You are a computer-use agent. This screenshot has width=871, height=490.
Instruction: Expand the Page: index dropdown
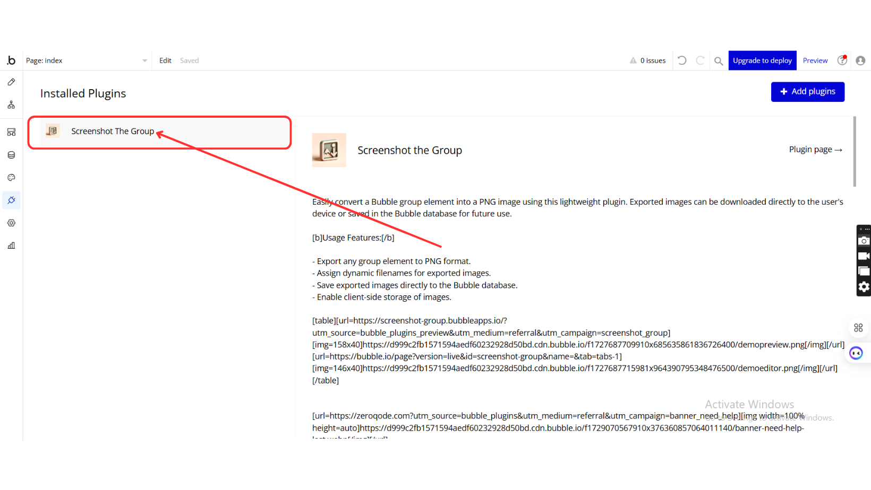(x=87, y=60)
